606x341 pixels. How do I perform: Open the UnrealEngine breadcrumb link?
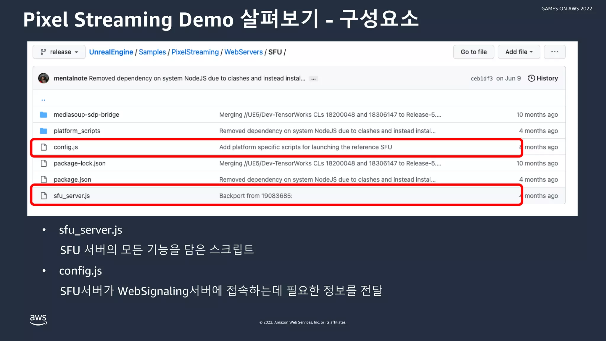(x=111, y=52)
